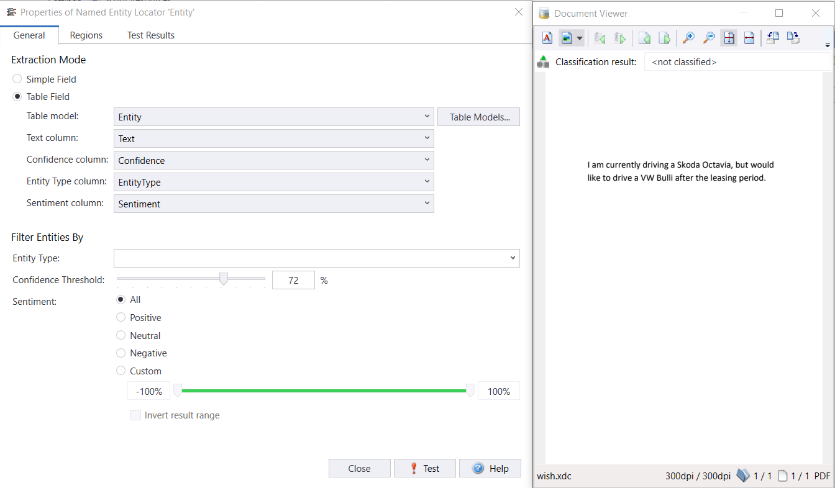Open the Table model dropdown

pyautogui.click(x=273, y=117)
